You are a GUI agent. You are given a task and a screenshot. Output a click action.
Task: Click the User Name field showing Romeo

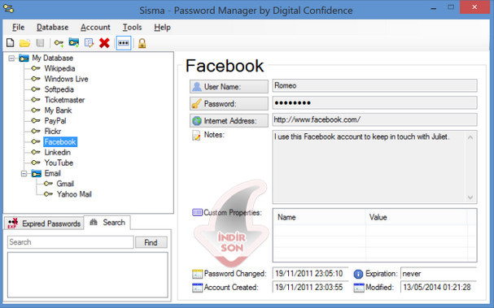click(x=374, y=85)
